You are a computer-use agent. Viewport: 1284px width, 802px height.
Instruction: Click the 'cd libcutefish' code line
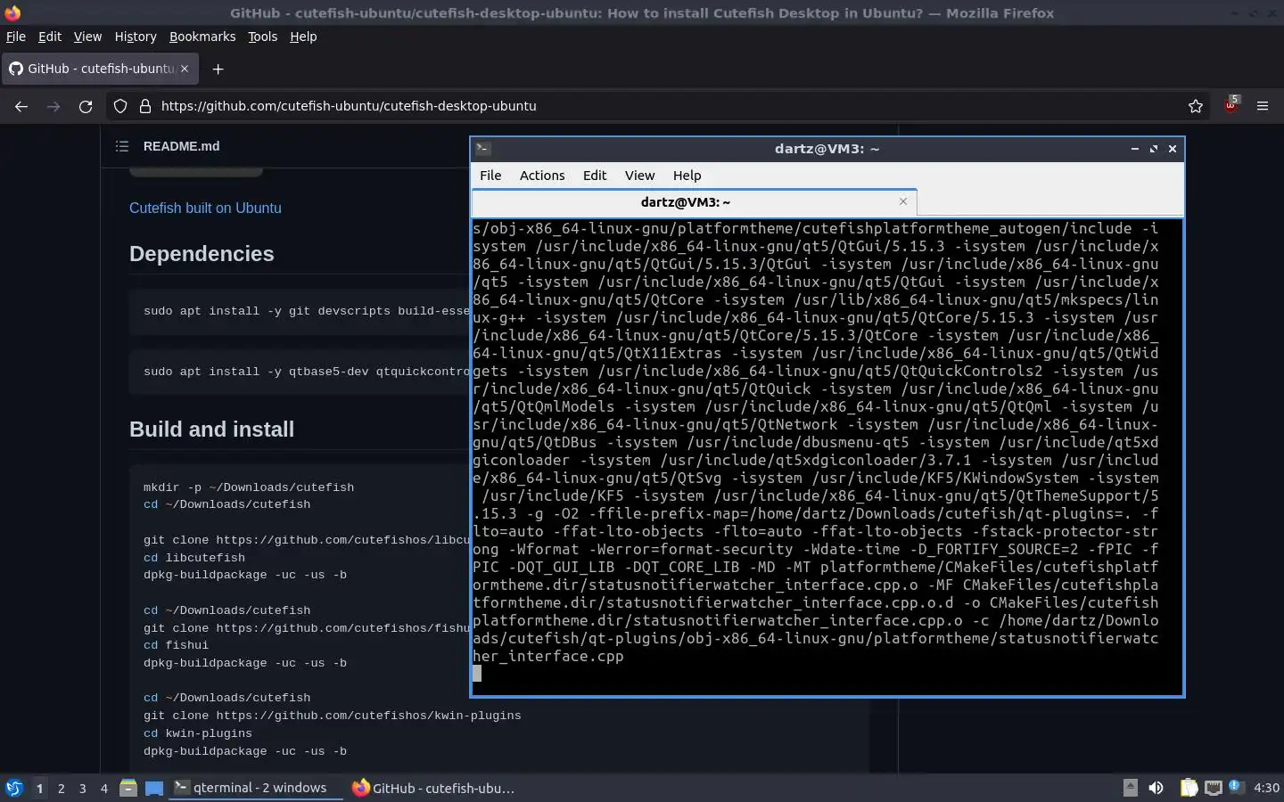click(194, 558)
